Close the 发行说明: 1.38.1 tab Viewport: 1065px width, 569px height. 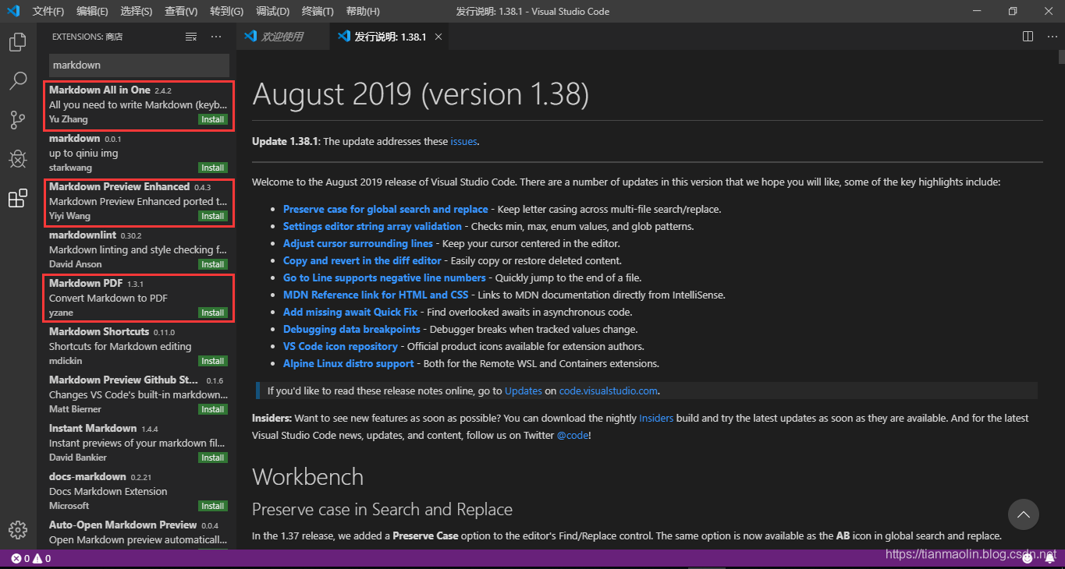(x=439, y=37)
